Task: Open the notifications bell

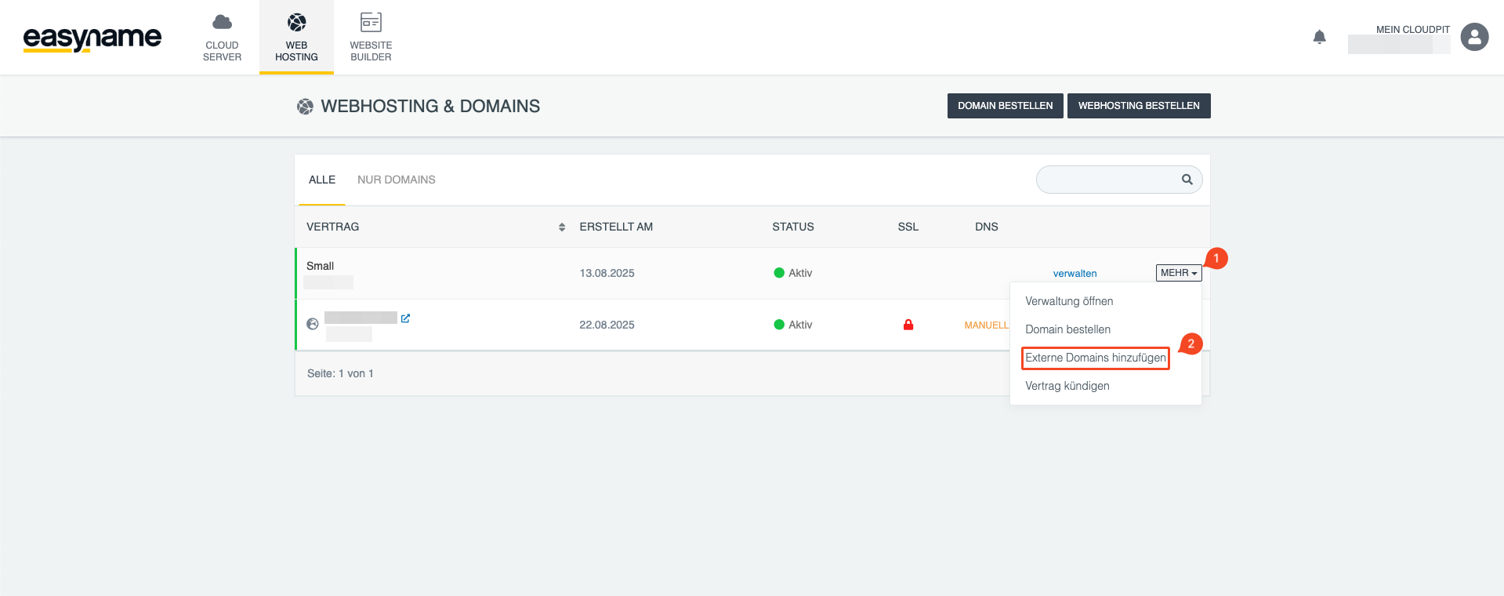Action: [x=1319, y=37]
